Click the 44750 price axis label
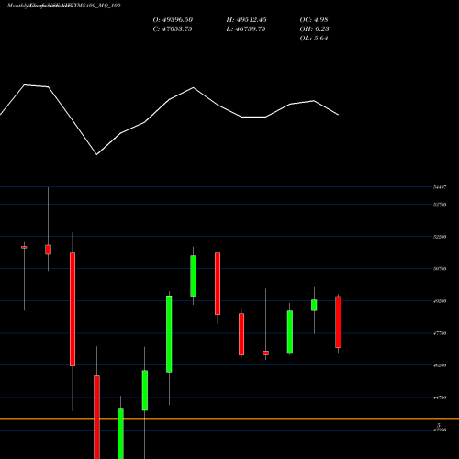This screenshot has height=459, width=459. click(x=440, y=397)
